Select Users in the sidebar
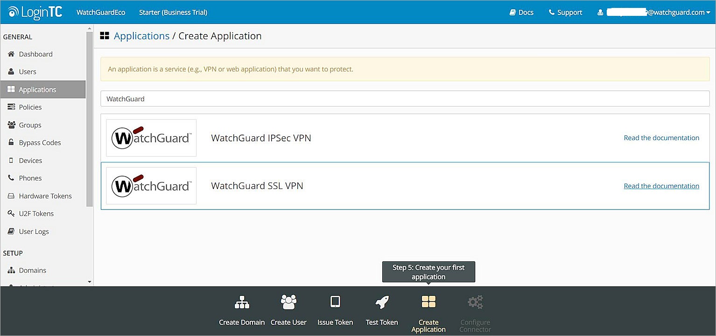The height and width of the screenshot is (336, 716). click(28, 71)
